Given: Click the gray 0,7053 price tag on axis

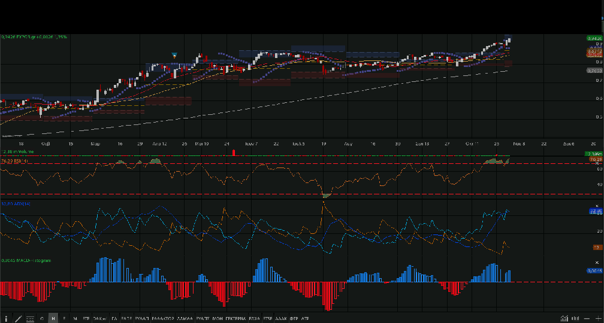Looking at the screenshot, I should 594,71.
